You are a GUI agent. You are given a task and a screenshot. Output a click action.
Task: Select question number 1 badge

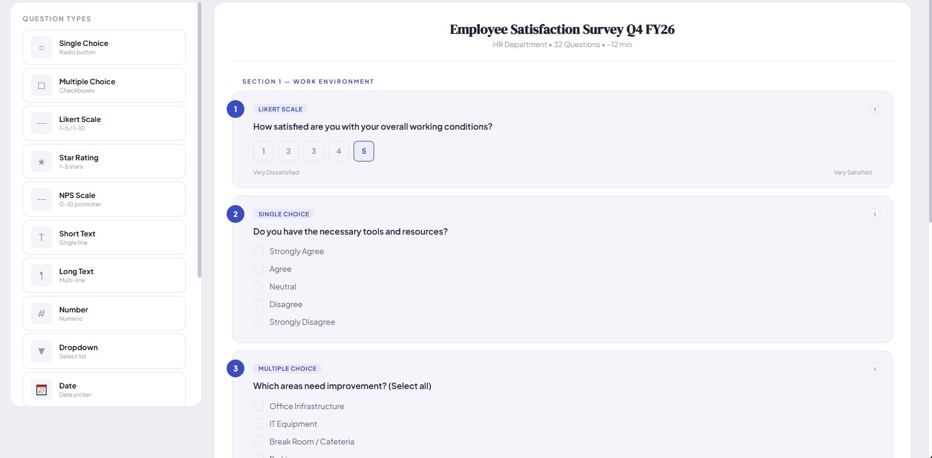coord(236,109)
